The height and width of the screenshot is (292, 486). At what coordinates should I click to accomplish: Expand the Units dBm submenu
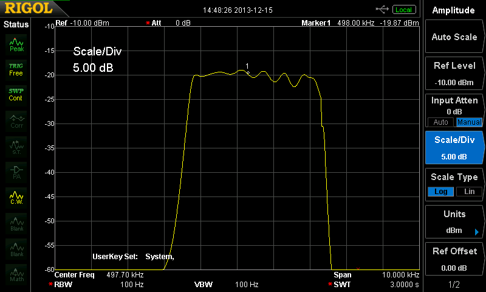(454, 223)
